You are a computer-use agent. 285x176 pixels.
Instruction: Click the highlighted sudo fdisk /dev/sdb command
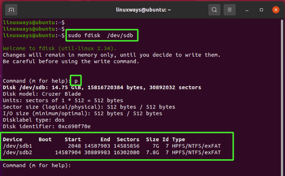coord(101,35)
